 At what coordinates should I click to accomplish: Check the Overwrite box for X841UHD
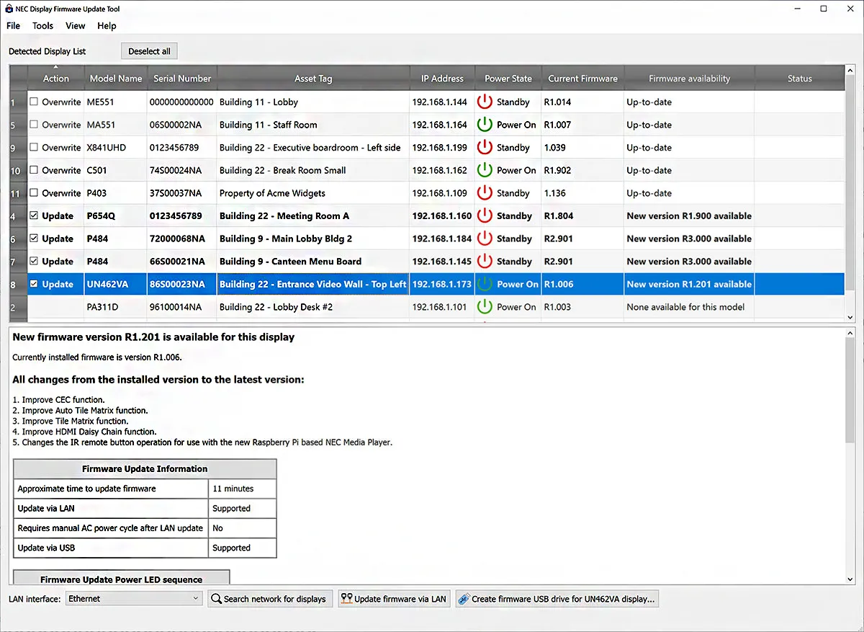click(34, 147)
